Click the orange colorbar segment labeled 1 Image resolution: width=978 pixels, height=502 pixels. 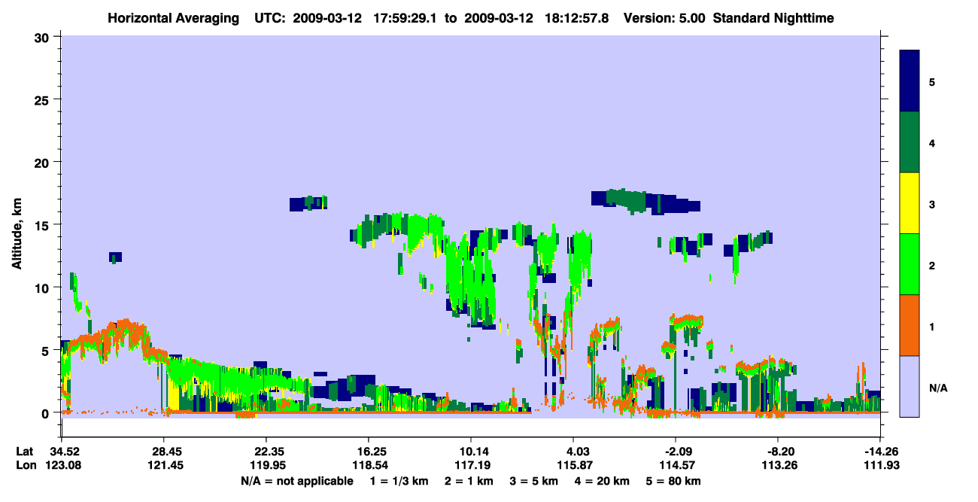coord(910,325)
